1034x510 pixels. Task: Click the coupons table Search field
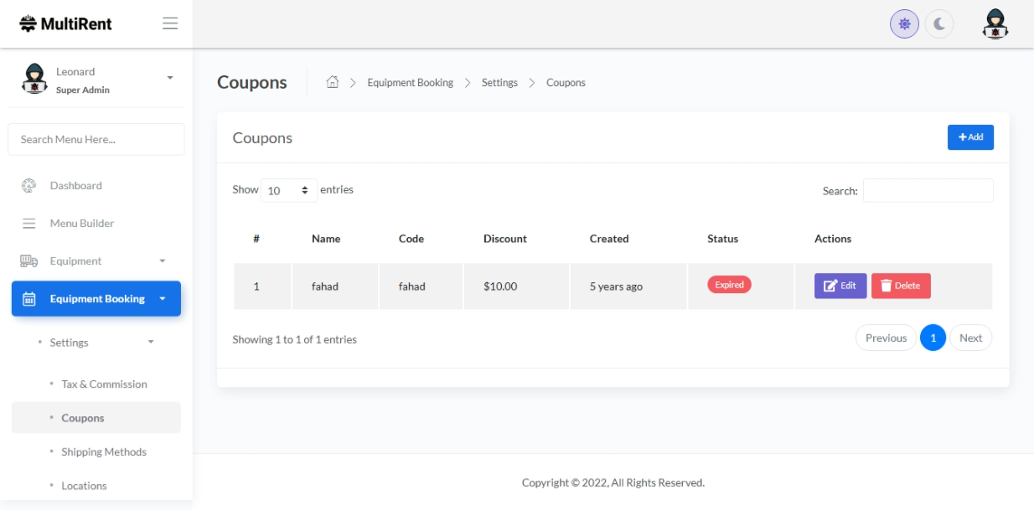coord(928,191)
